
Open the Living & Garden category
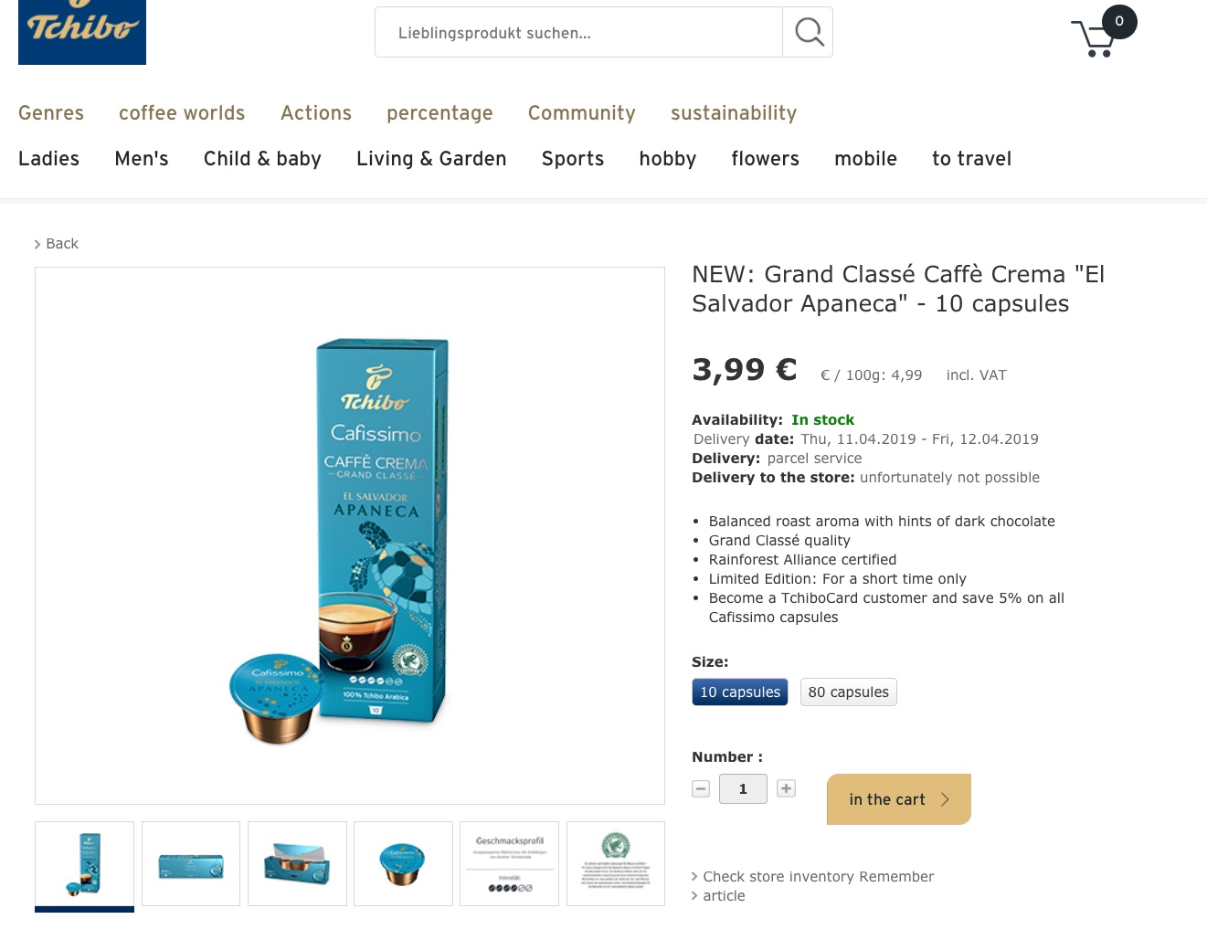tap(431, 159)
